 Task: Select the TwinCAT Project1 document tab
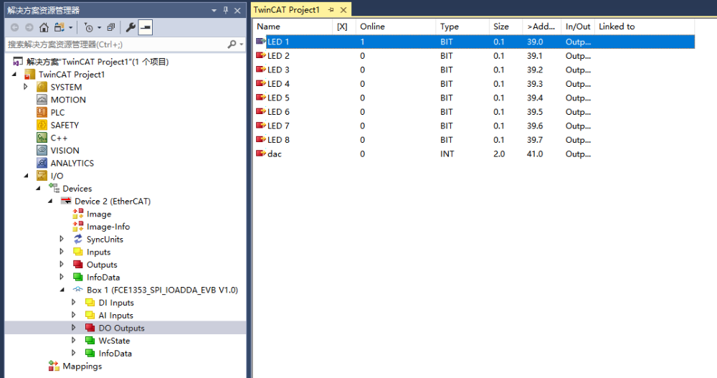pyautogui.click(x=286, y=9)
